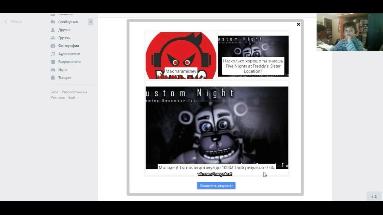Click the small Custom Night quiz thumbnail

point(253,56)
